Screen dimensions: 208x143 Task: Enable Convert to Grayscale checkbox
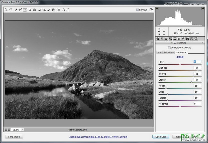click(x=169, y=48)
